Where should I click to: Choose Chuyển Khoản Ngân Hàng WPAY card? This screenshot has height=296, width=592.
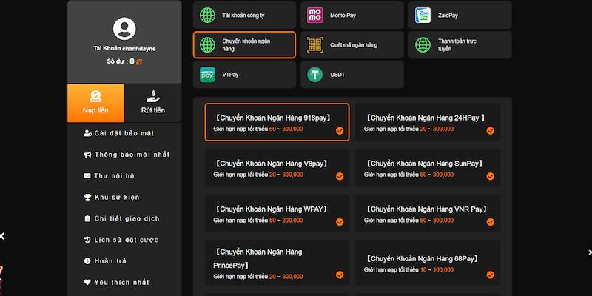pyautogui.click(x=277, y=213)
